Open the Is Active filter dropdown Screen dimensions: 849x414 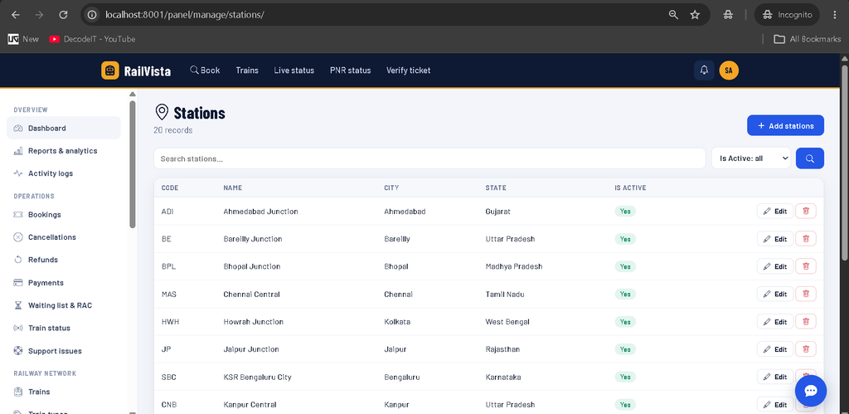click(751, 158)
